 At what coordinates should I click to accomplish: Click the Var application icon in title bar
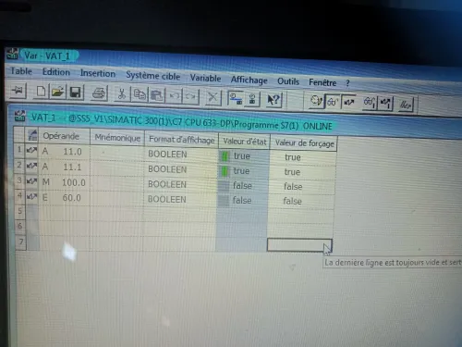pyautogui.click(x=12, y=54)
